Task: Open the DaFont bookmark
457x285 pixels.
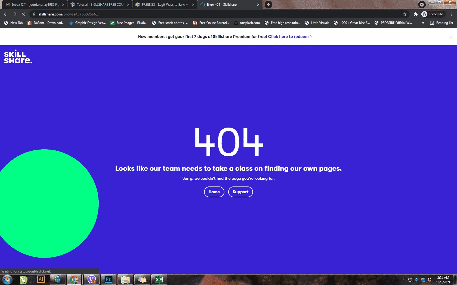Action: 46,23
